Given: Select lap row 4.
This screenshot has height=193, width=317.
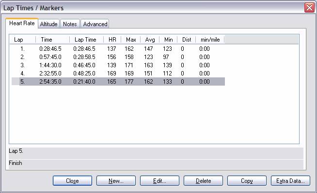Looking at the screenshot, I should click(x=118, y=74).
